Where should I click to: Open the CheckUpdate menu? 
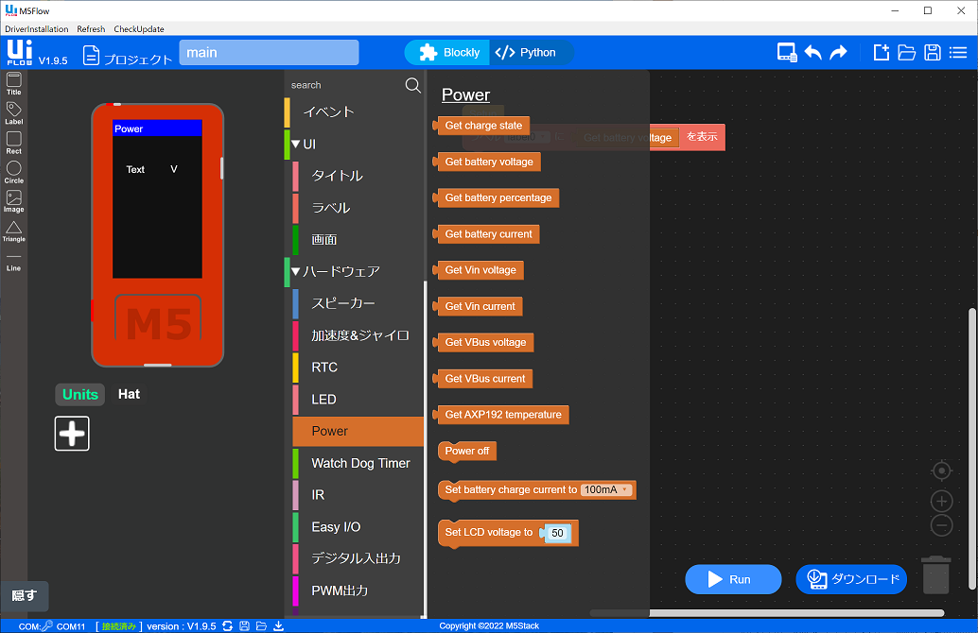139,29
